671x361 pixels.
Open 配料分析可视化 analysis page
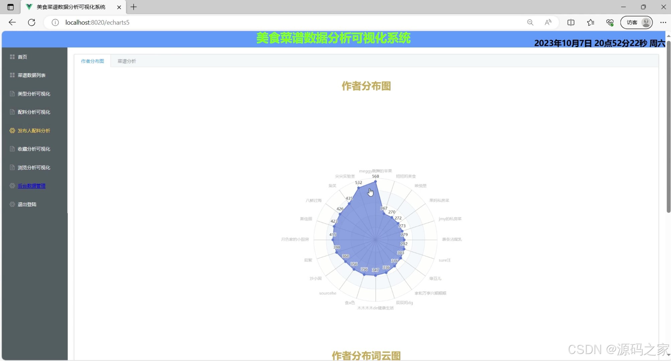click(32, 112)
